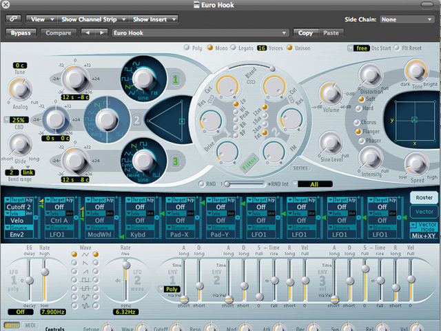
Task: Click the effect Speed knob
Action: coord(416,164)
